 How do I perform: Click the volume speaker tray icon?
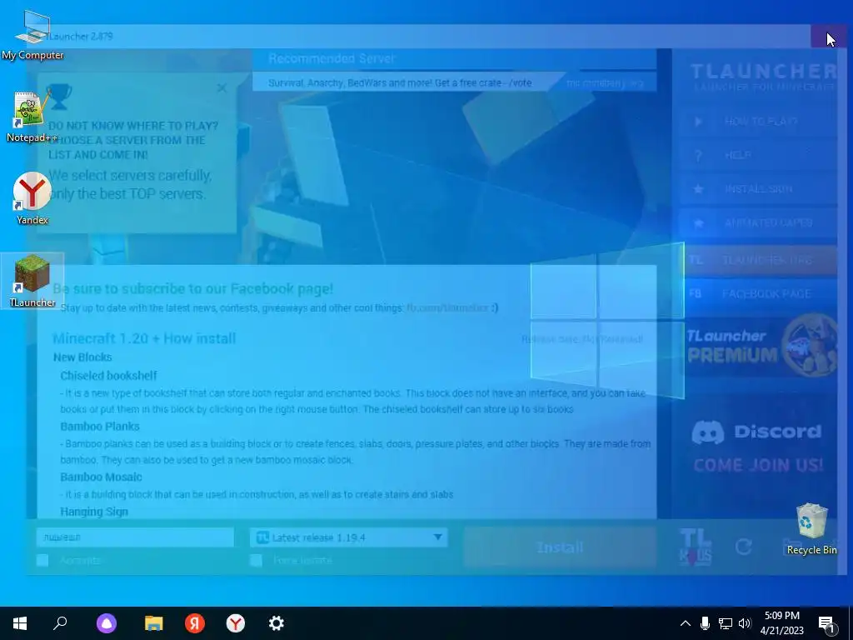745,623
